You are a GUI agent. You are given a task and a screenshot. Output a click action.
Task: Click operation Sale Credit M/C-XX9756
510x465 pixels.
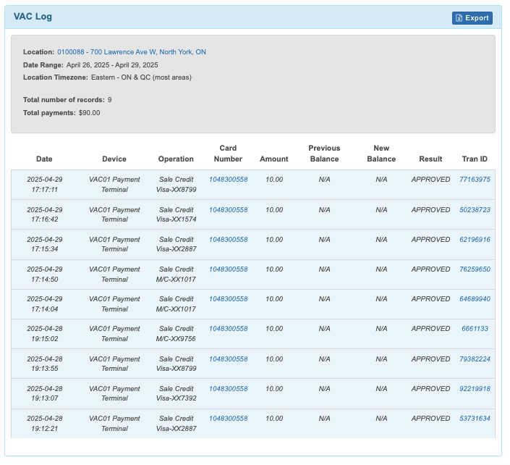[176, 333]
